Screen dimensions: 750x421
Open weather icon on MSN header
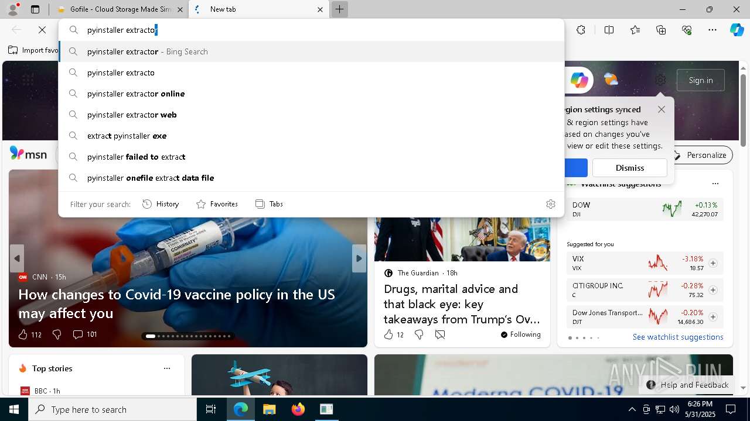611,80
